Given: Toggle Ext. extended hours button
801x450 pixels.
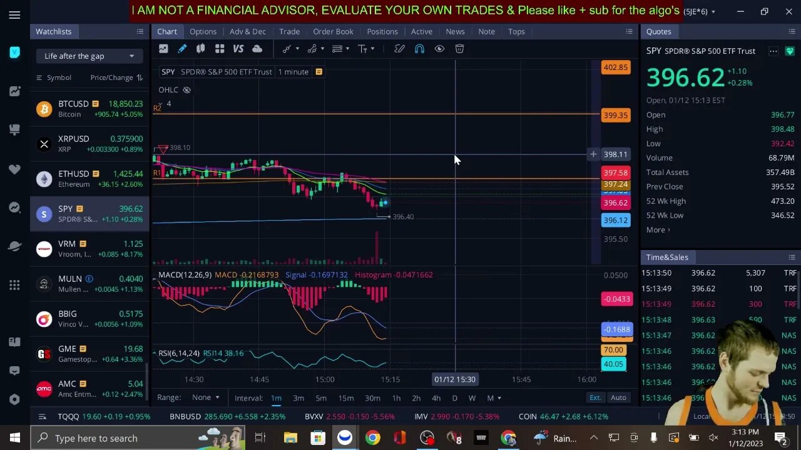Looking at the screenshot, I should click(595, 397).
